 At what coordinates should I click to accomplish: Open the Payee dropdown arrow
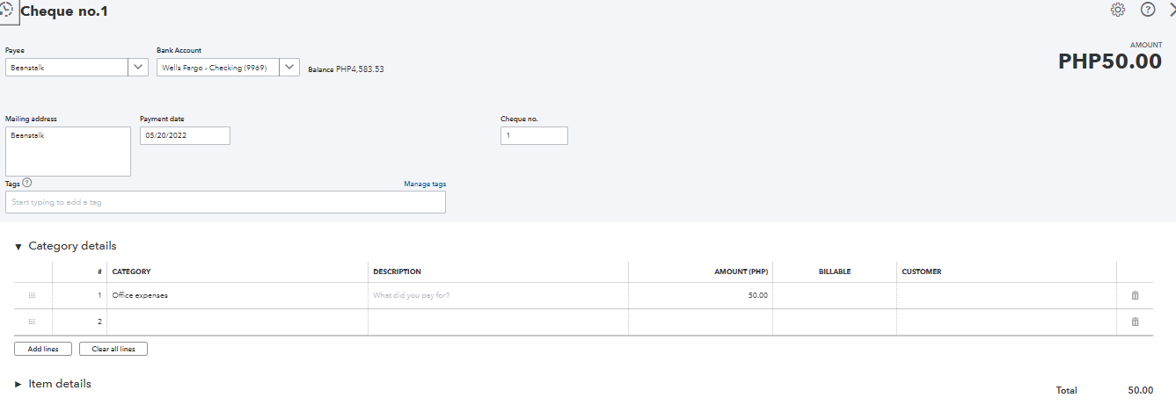pos(138,68)
